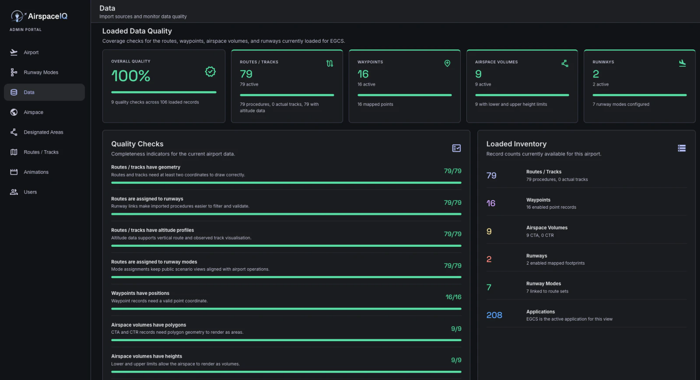Screen dimensions: 700x380
Task: Click the 'Routes are assigned to runways' check title
Action: click(x=147, y=199)
